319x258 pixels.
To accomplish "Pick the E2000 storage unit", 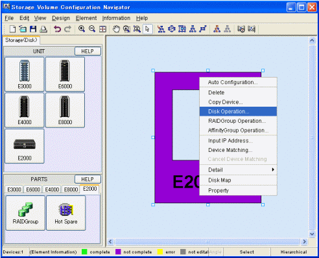I will (x=25, y=146).
